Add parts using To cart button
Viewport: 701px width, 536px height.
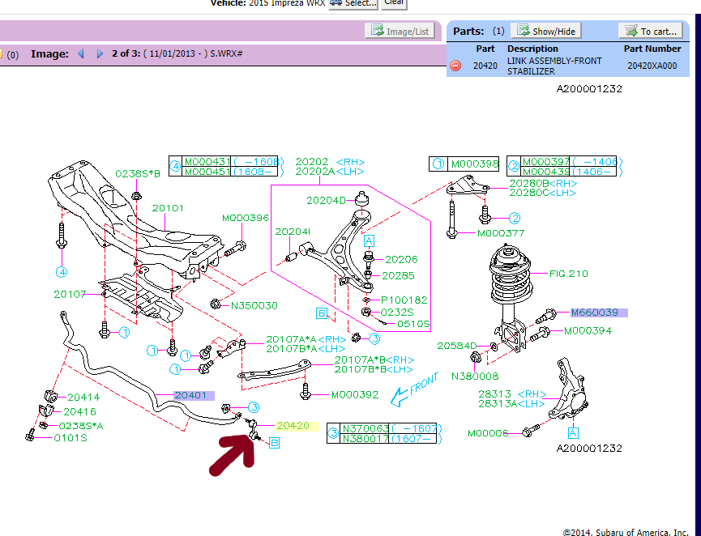[x=650, y=32]
